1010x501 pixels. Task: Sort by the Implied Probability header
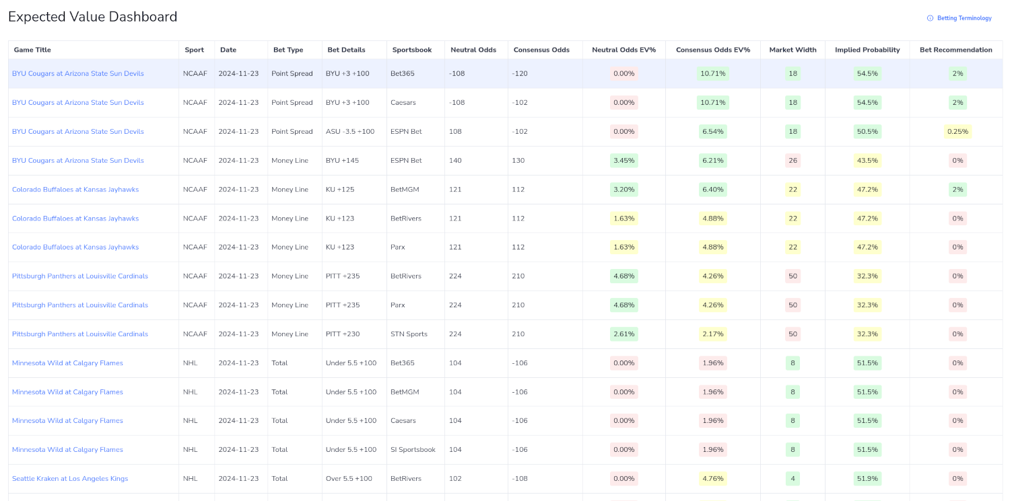(x=867, y=49)
